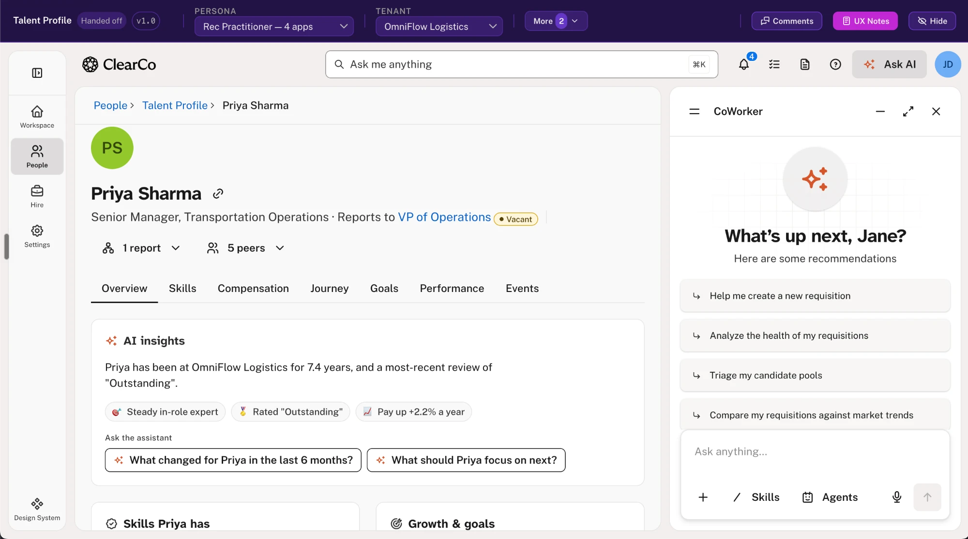This screenshot has width=968, height=539.
Task: Click the VP of Operations link
Action: coord(444,217)
